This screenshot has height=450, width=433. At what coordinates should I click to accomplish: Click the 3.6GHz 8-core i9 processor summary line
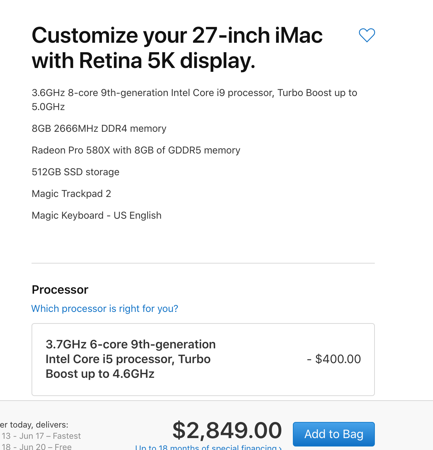pyautogui.click(x=194, y=100)
